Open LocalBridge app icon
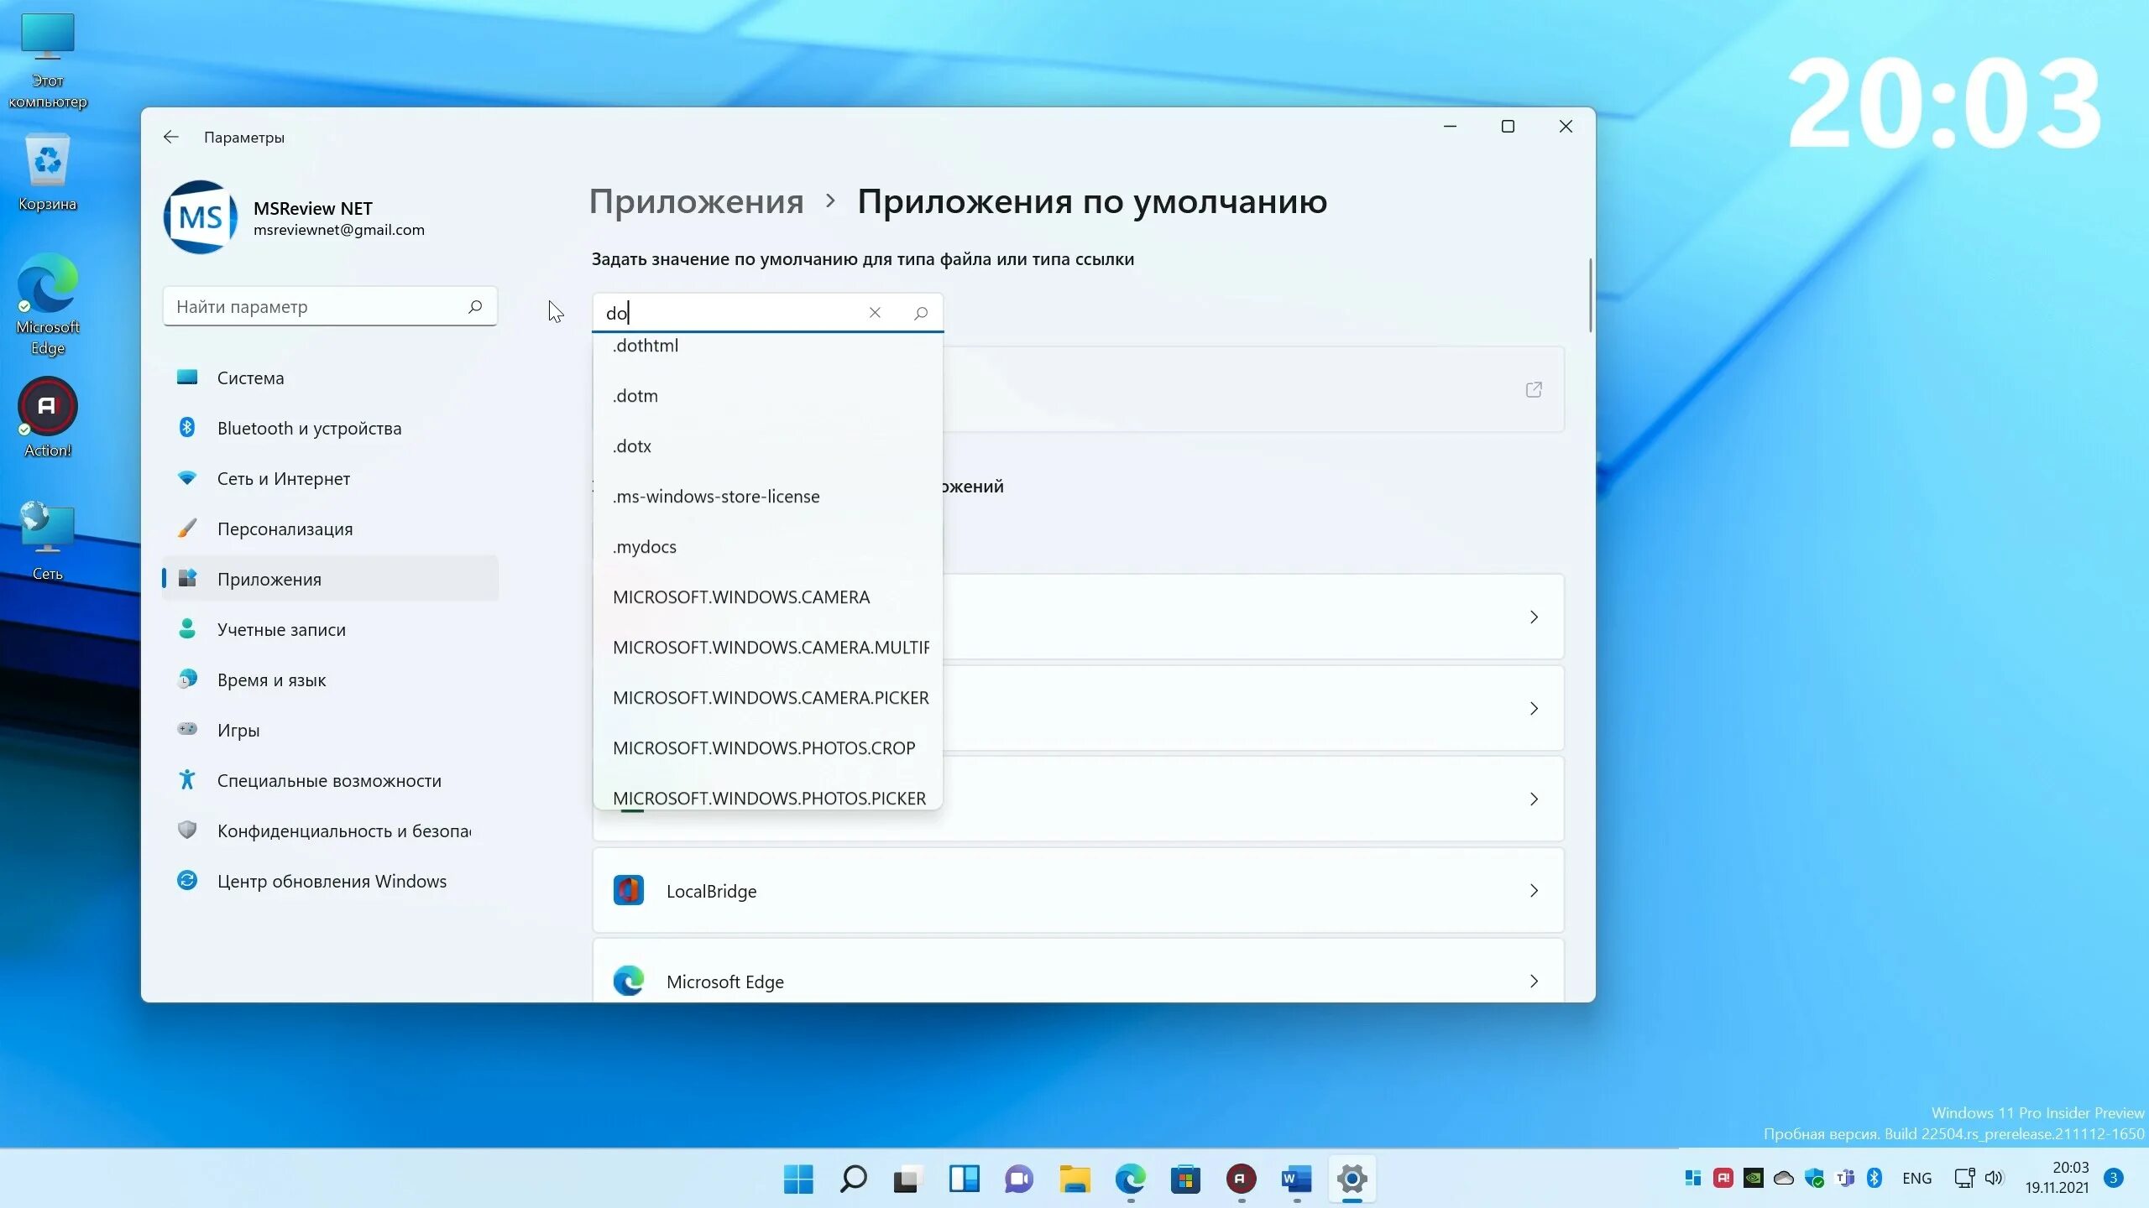2149x1208 pixels. click(x=629, y=890)
